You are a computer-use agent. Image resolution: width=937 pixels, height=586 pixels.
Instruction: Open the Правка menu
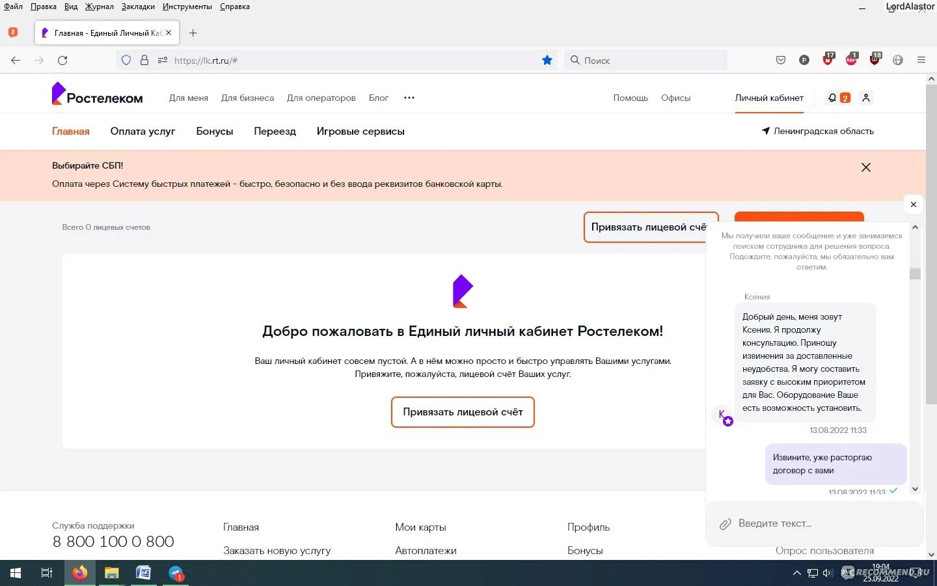43,7
